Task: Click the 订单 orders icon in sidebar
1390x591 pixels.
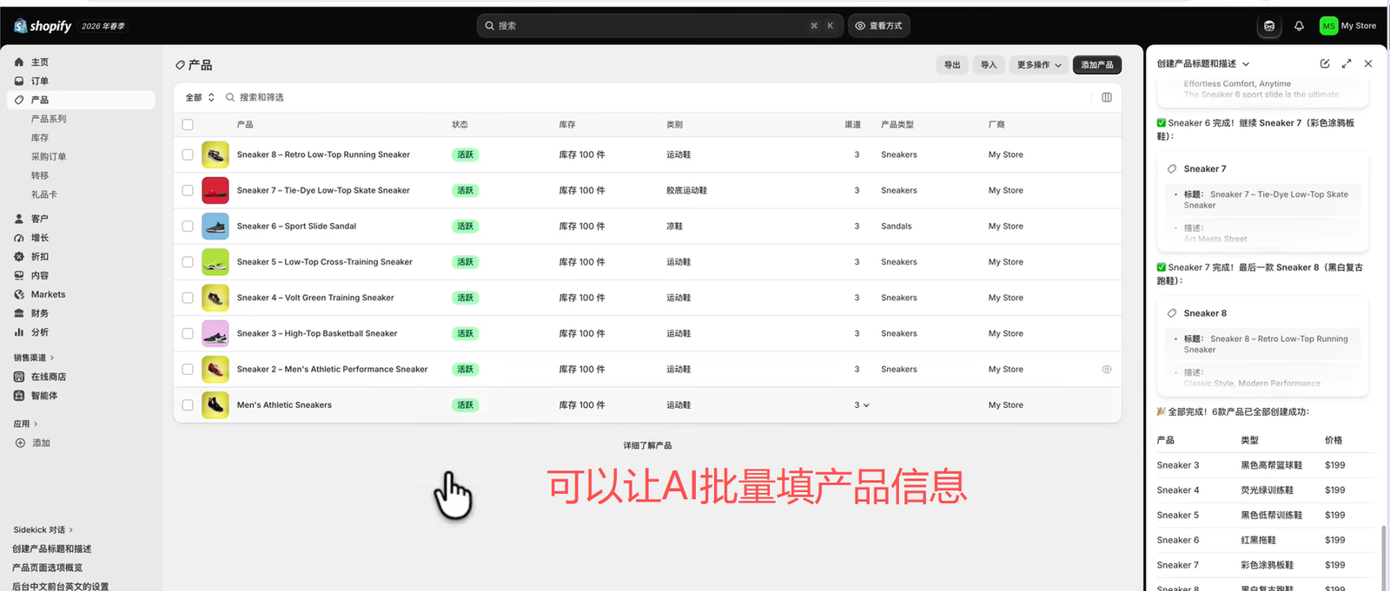Action: tap(19, 82)
